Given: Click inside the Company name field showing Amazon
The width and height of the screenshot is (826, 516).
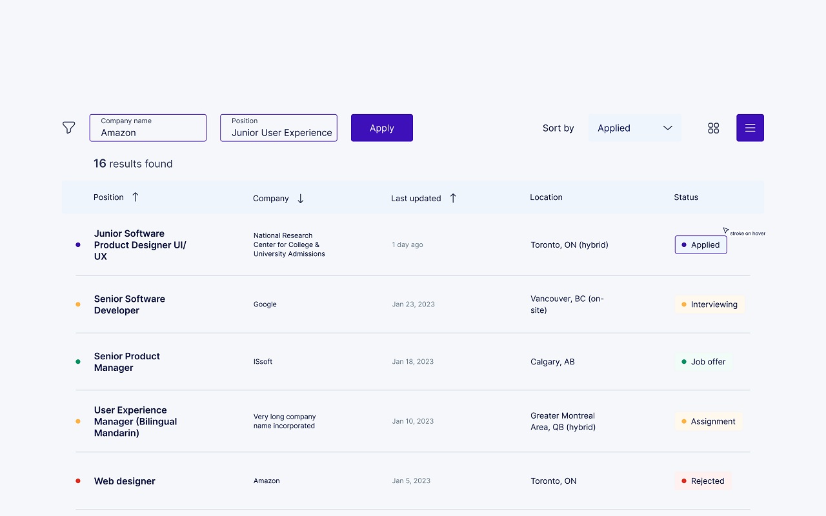Looking at the screenshot, I should (148, 132).
